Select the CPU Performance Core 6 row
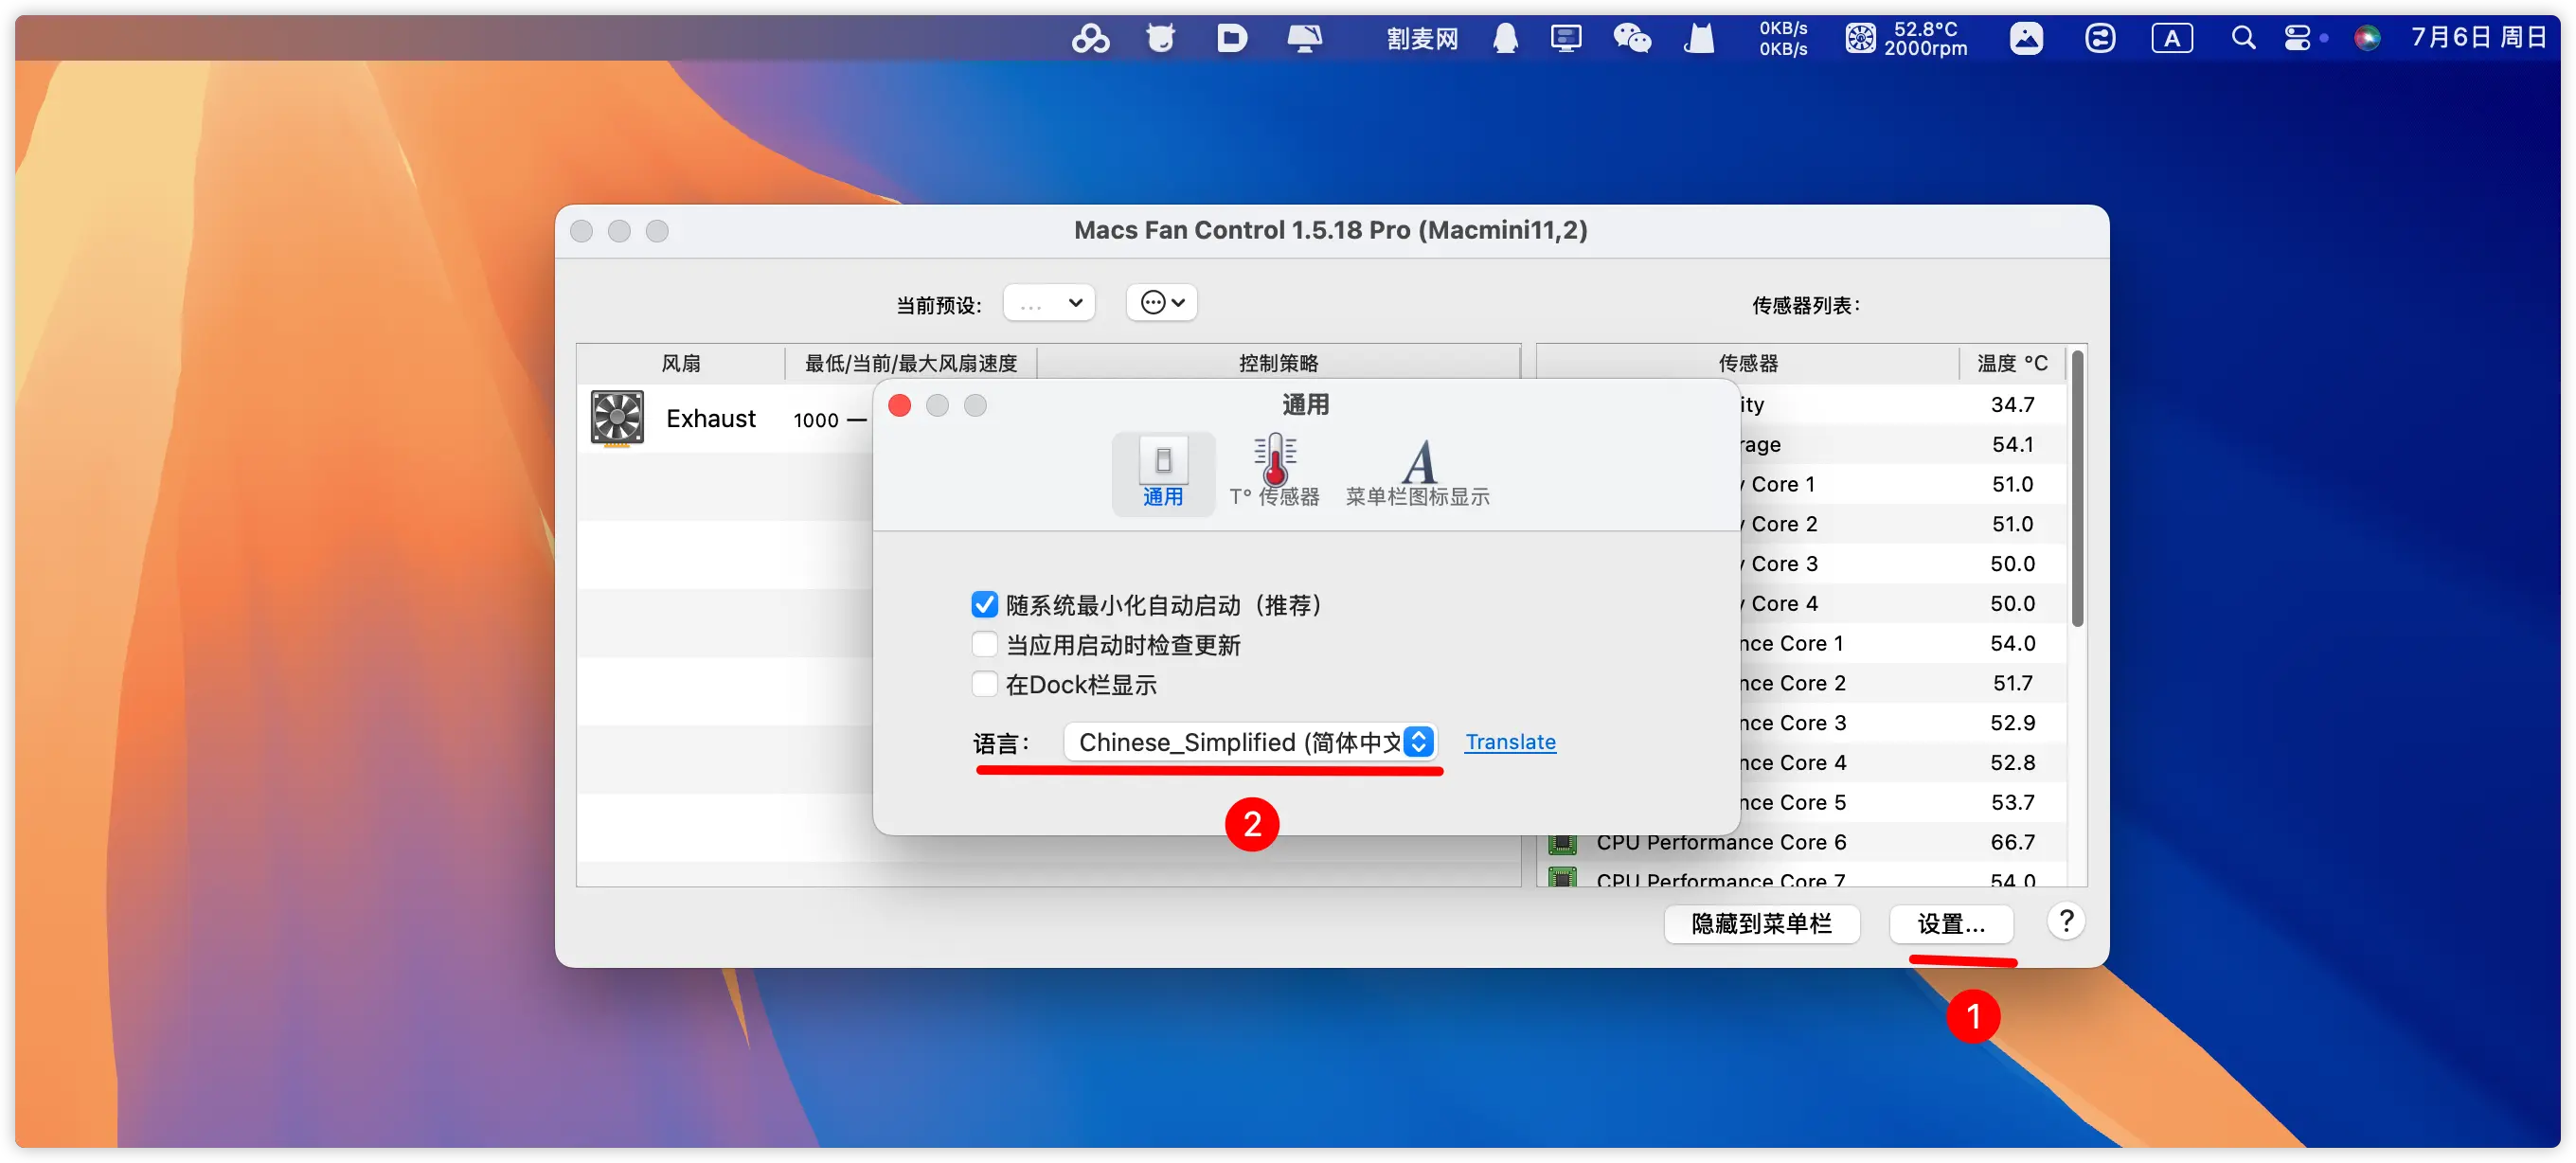 click(1800, 843)
